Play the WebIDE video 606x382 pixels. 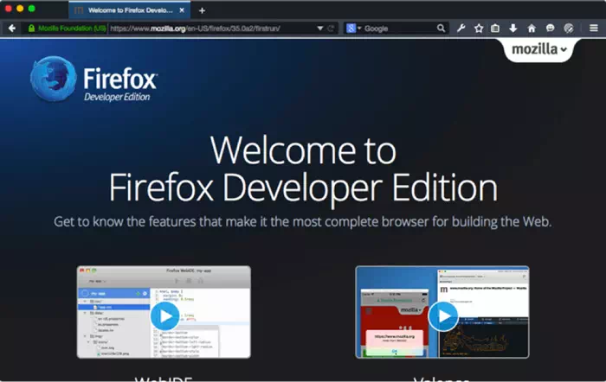164,315
